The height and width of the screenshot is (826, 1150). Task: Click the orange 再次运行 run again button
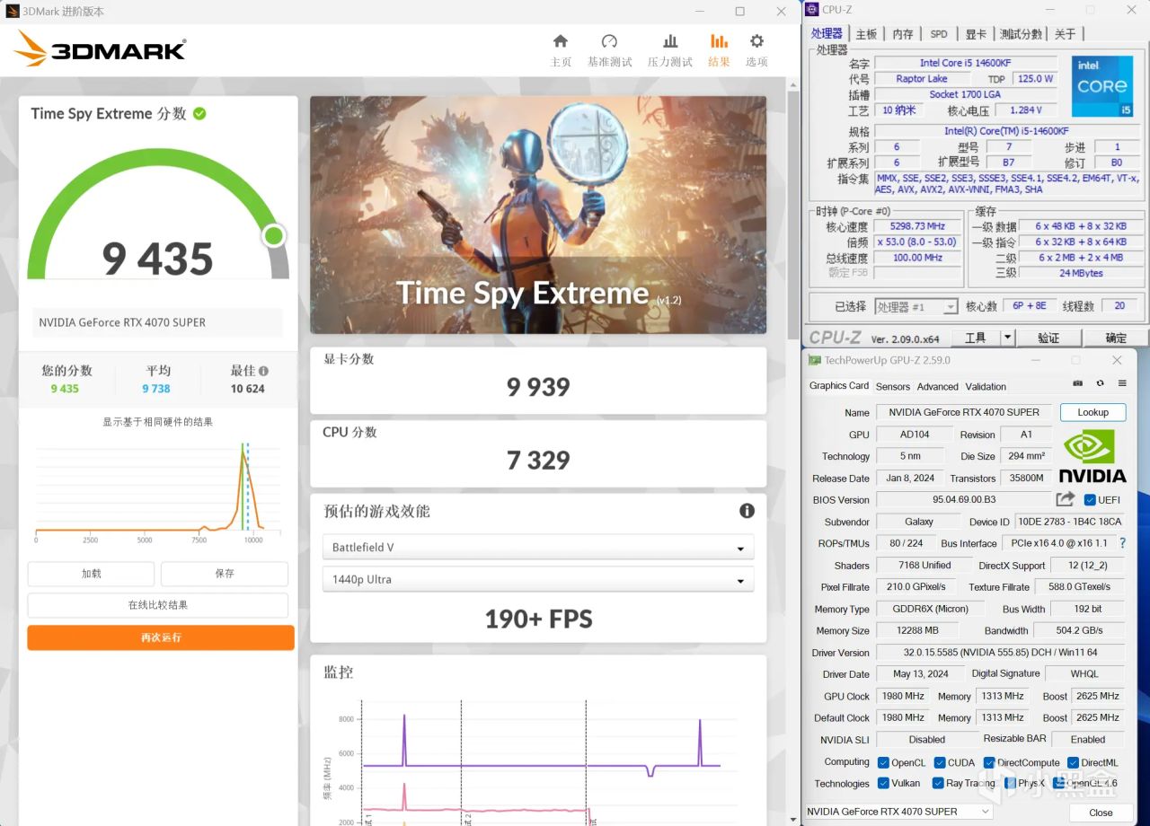(x=161, y=637)
